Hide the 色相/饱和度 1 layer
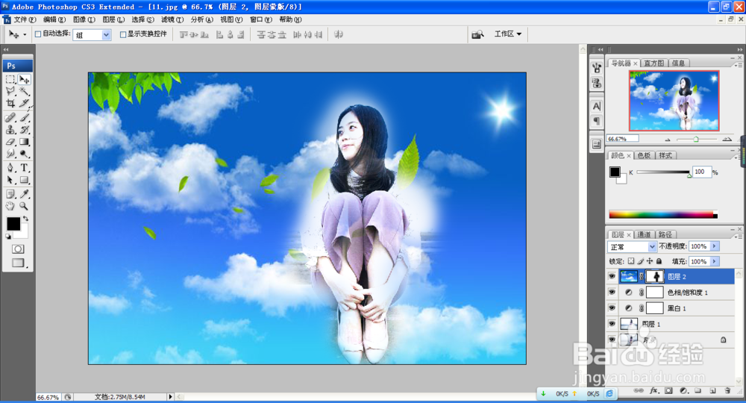 [612, 292]
